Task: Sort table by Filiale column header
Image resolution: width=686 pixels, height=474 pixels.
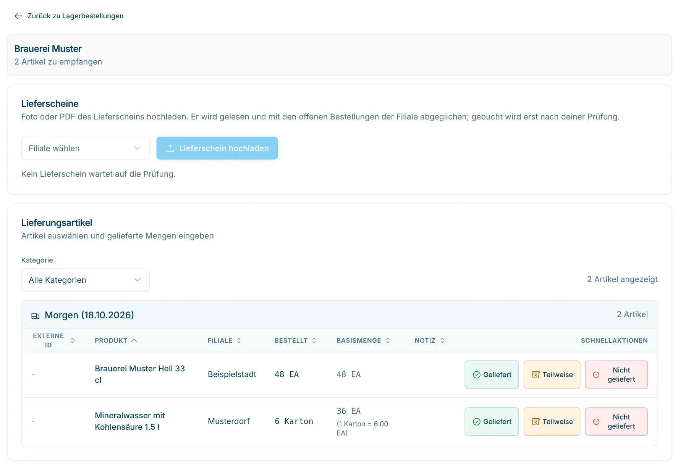Action: pos(225,340)
